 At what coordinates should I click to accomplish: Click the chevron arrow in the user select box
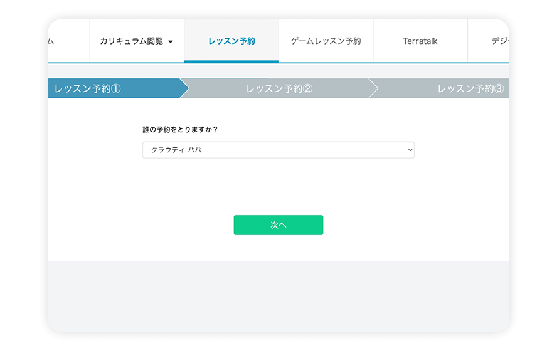pyautogui.click(x=410, y=150)
